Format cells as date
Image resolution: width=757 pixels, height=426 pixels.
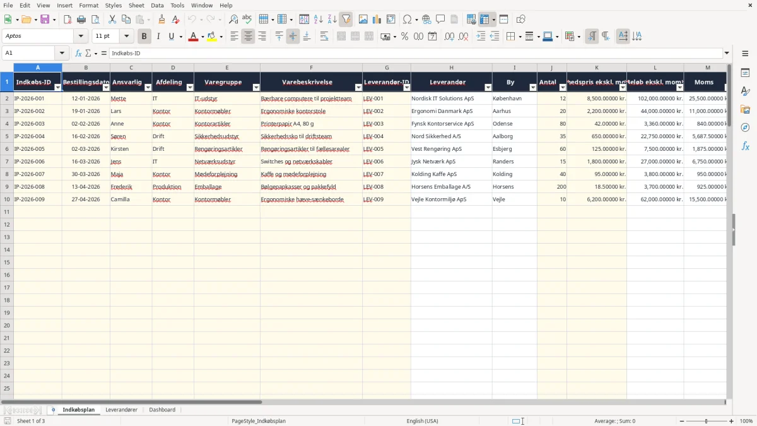point(432,37)
